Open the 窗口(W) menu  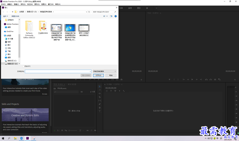point(51,4)
